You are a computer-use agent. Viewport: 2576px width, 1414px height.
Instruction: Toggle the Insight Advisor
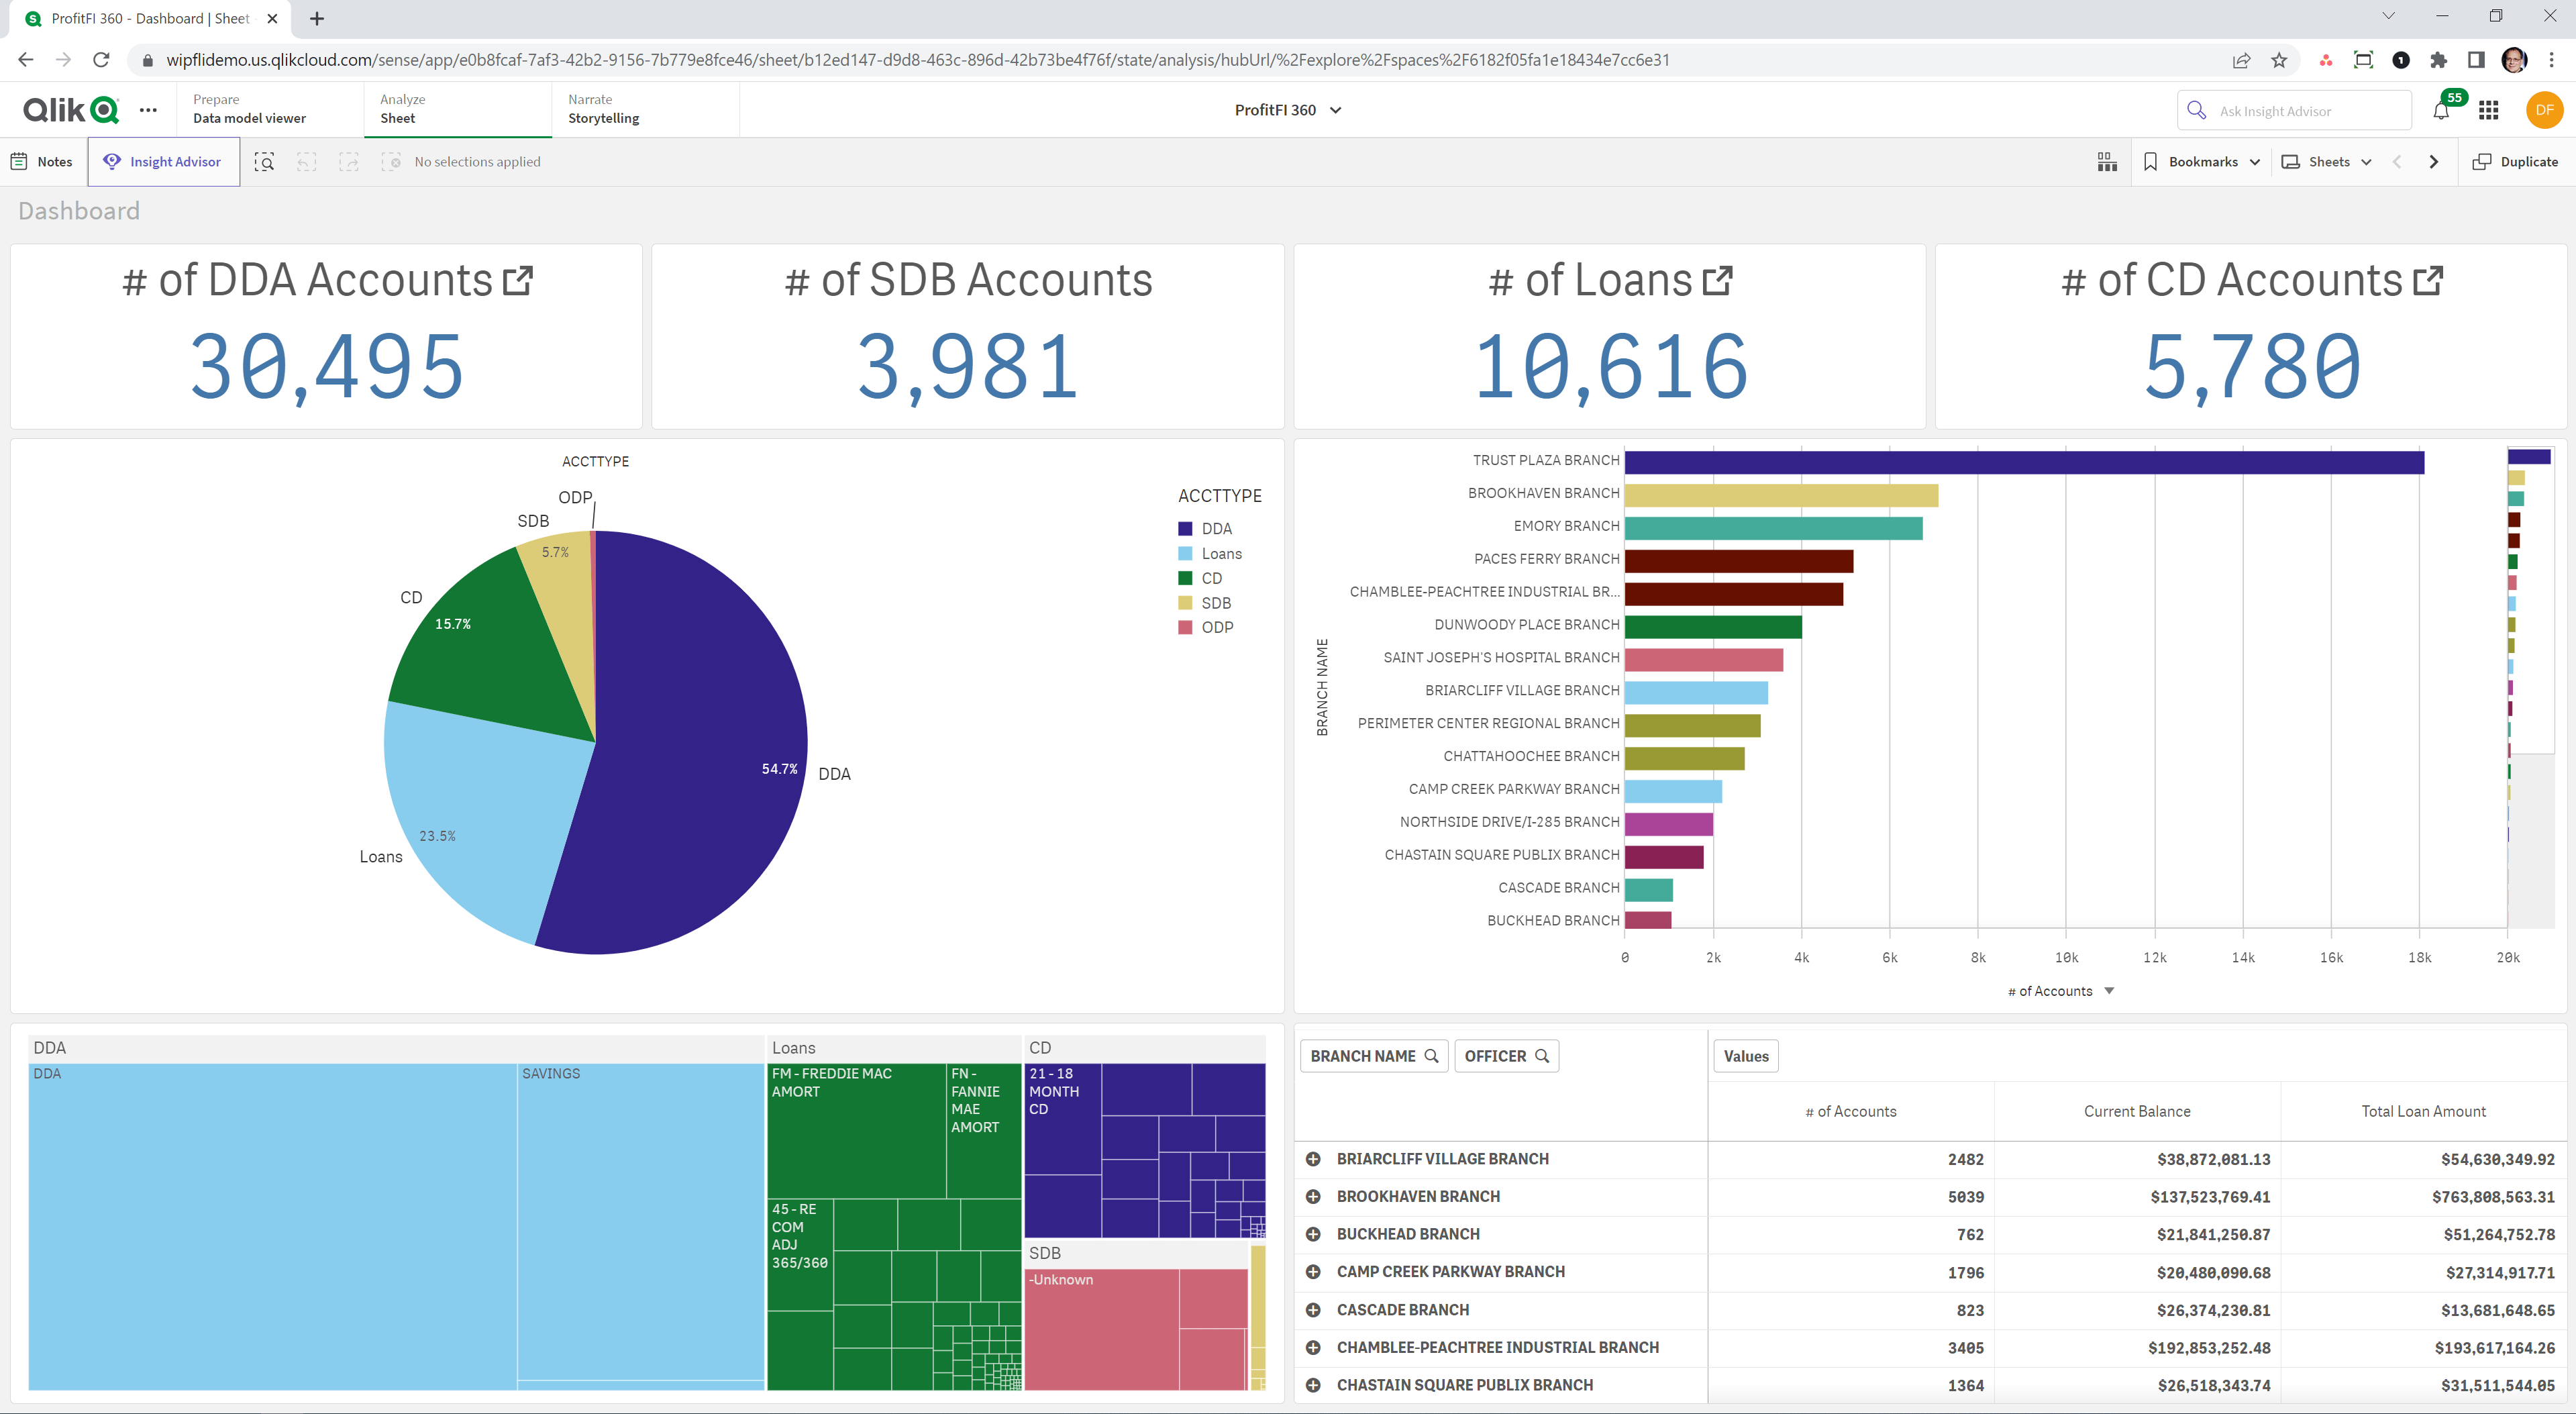point(163,161)
